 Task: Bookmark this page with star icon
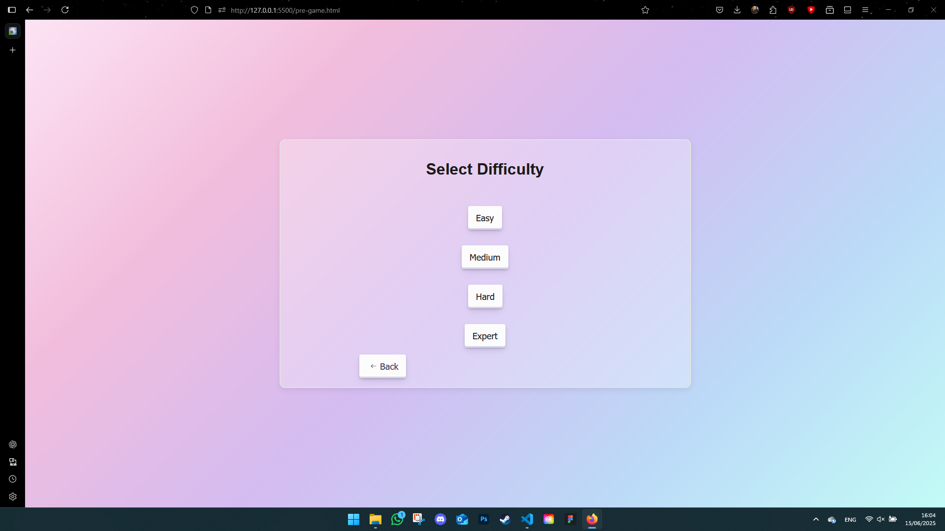point(645,10)
